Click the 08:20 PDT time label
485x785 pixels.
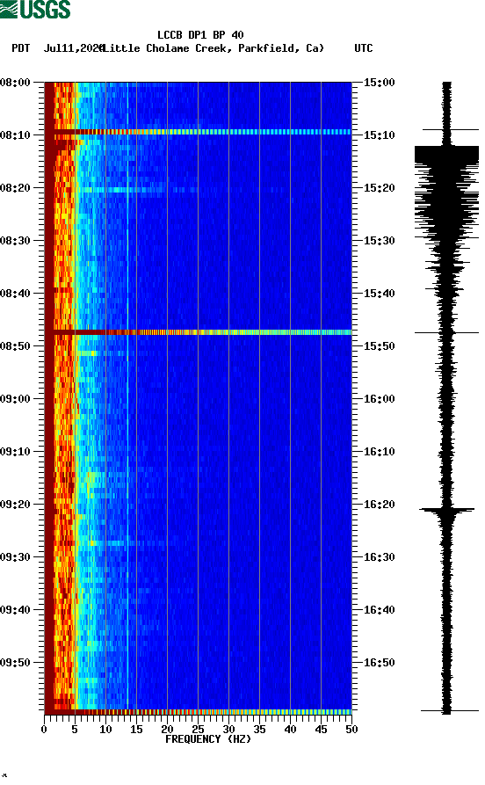15,188
